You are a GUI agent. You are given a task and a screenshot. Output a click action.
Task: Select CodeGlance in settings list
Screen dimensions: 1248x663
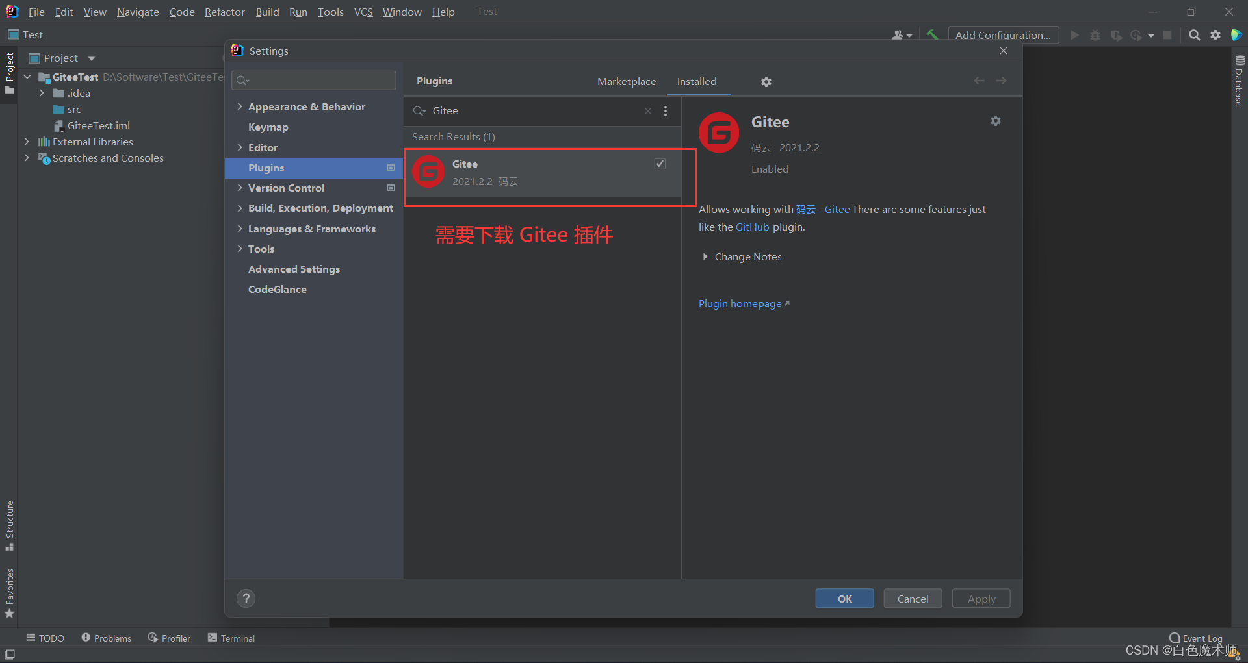click(278, 289)
